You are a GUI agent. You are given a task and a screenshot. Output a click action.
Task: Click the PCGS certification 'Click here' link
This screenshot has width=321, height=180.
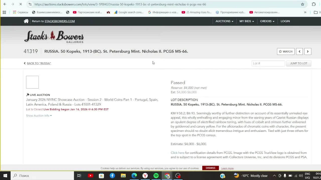click(x=177, y=152)
